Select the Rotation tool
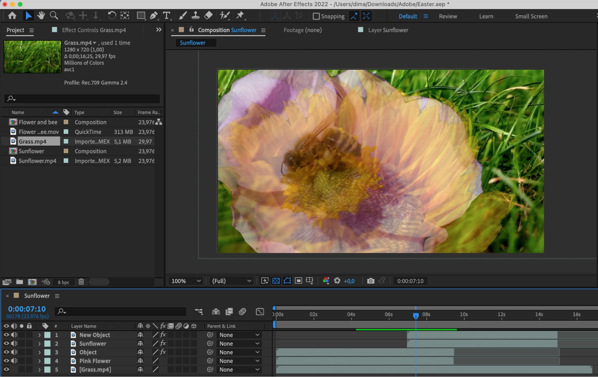598x377 pixels. point(112,16)
